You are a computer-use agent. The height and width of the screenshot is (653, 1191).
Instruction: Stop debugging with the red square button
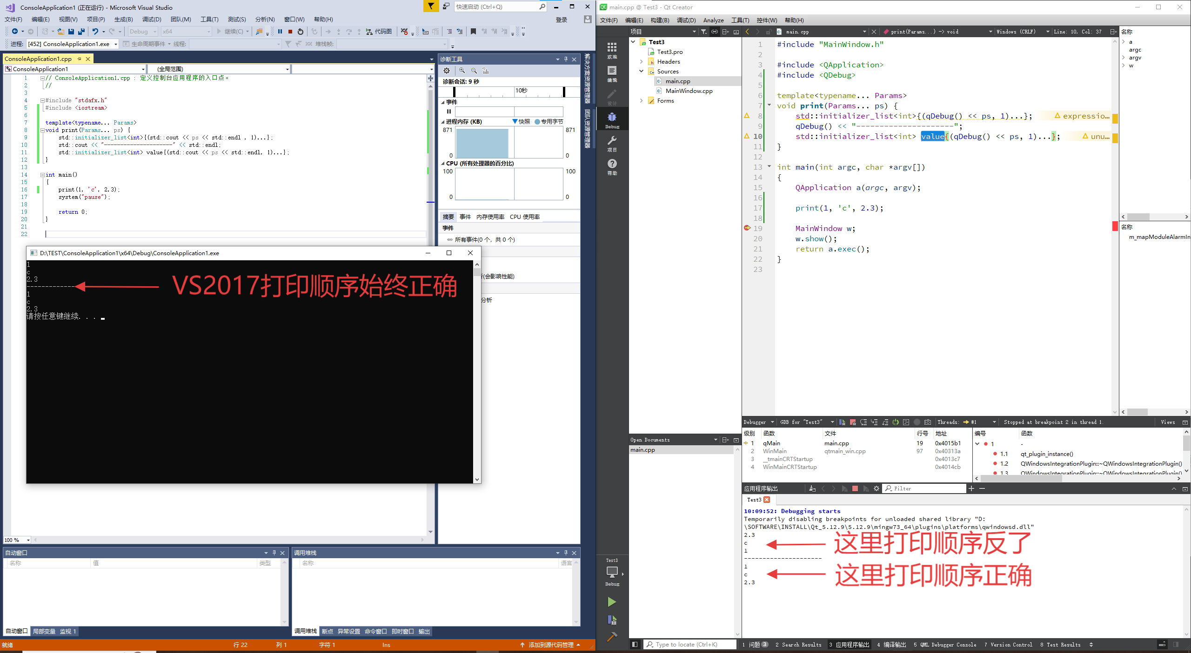(x=290, y=31)
